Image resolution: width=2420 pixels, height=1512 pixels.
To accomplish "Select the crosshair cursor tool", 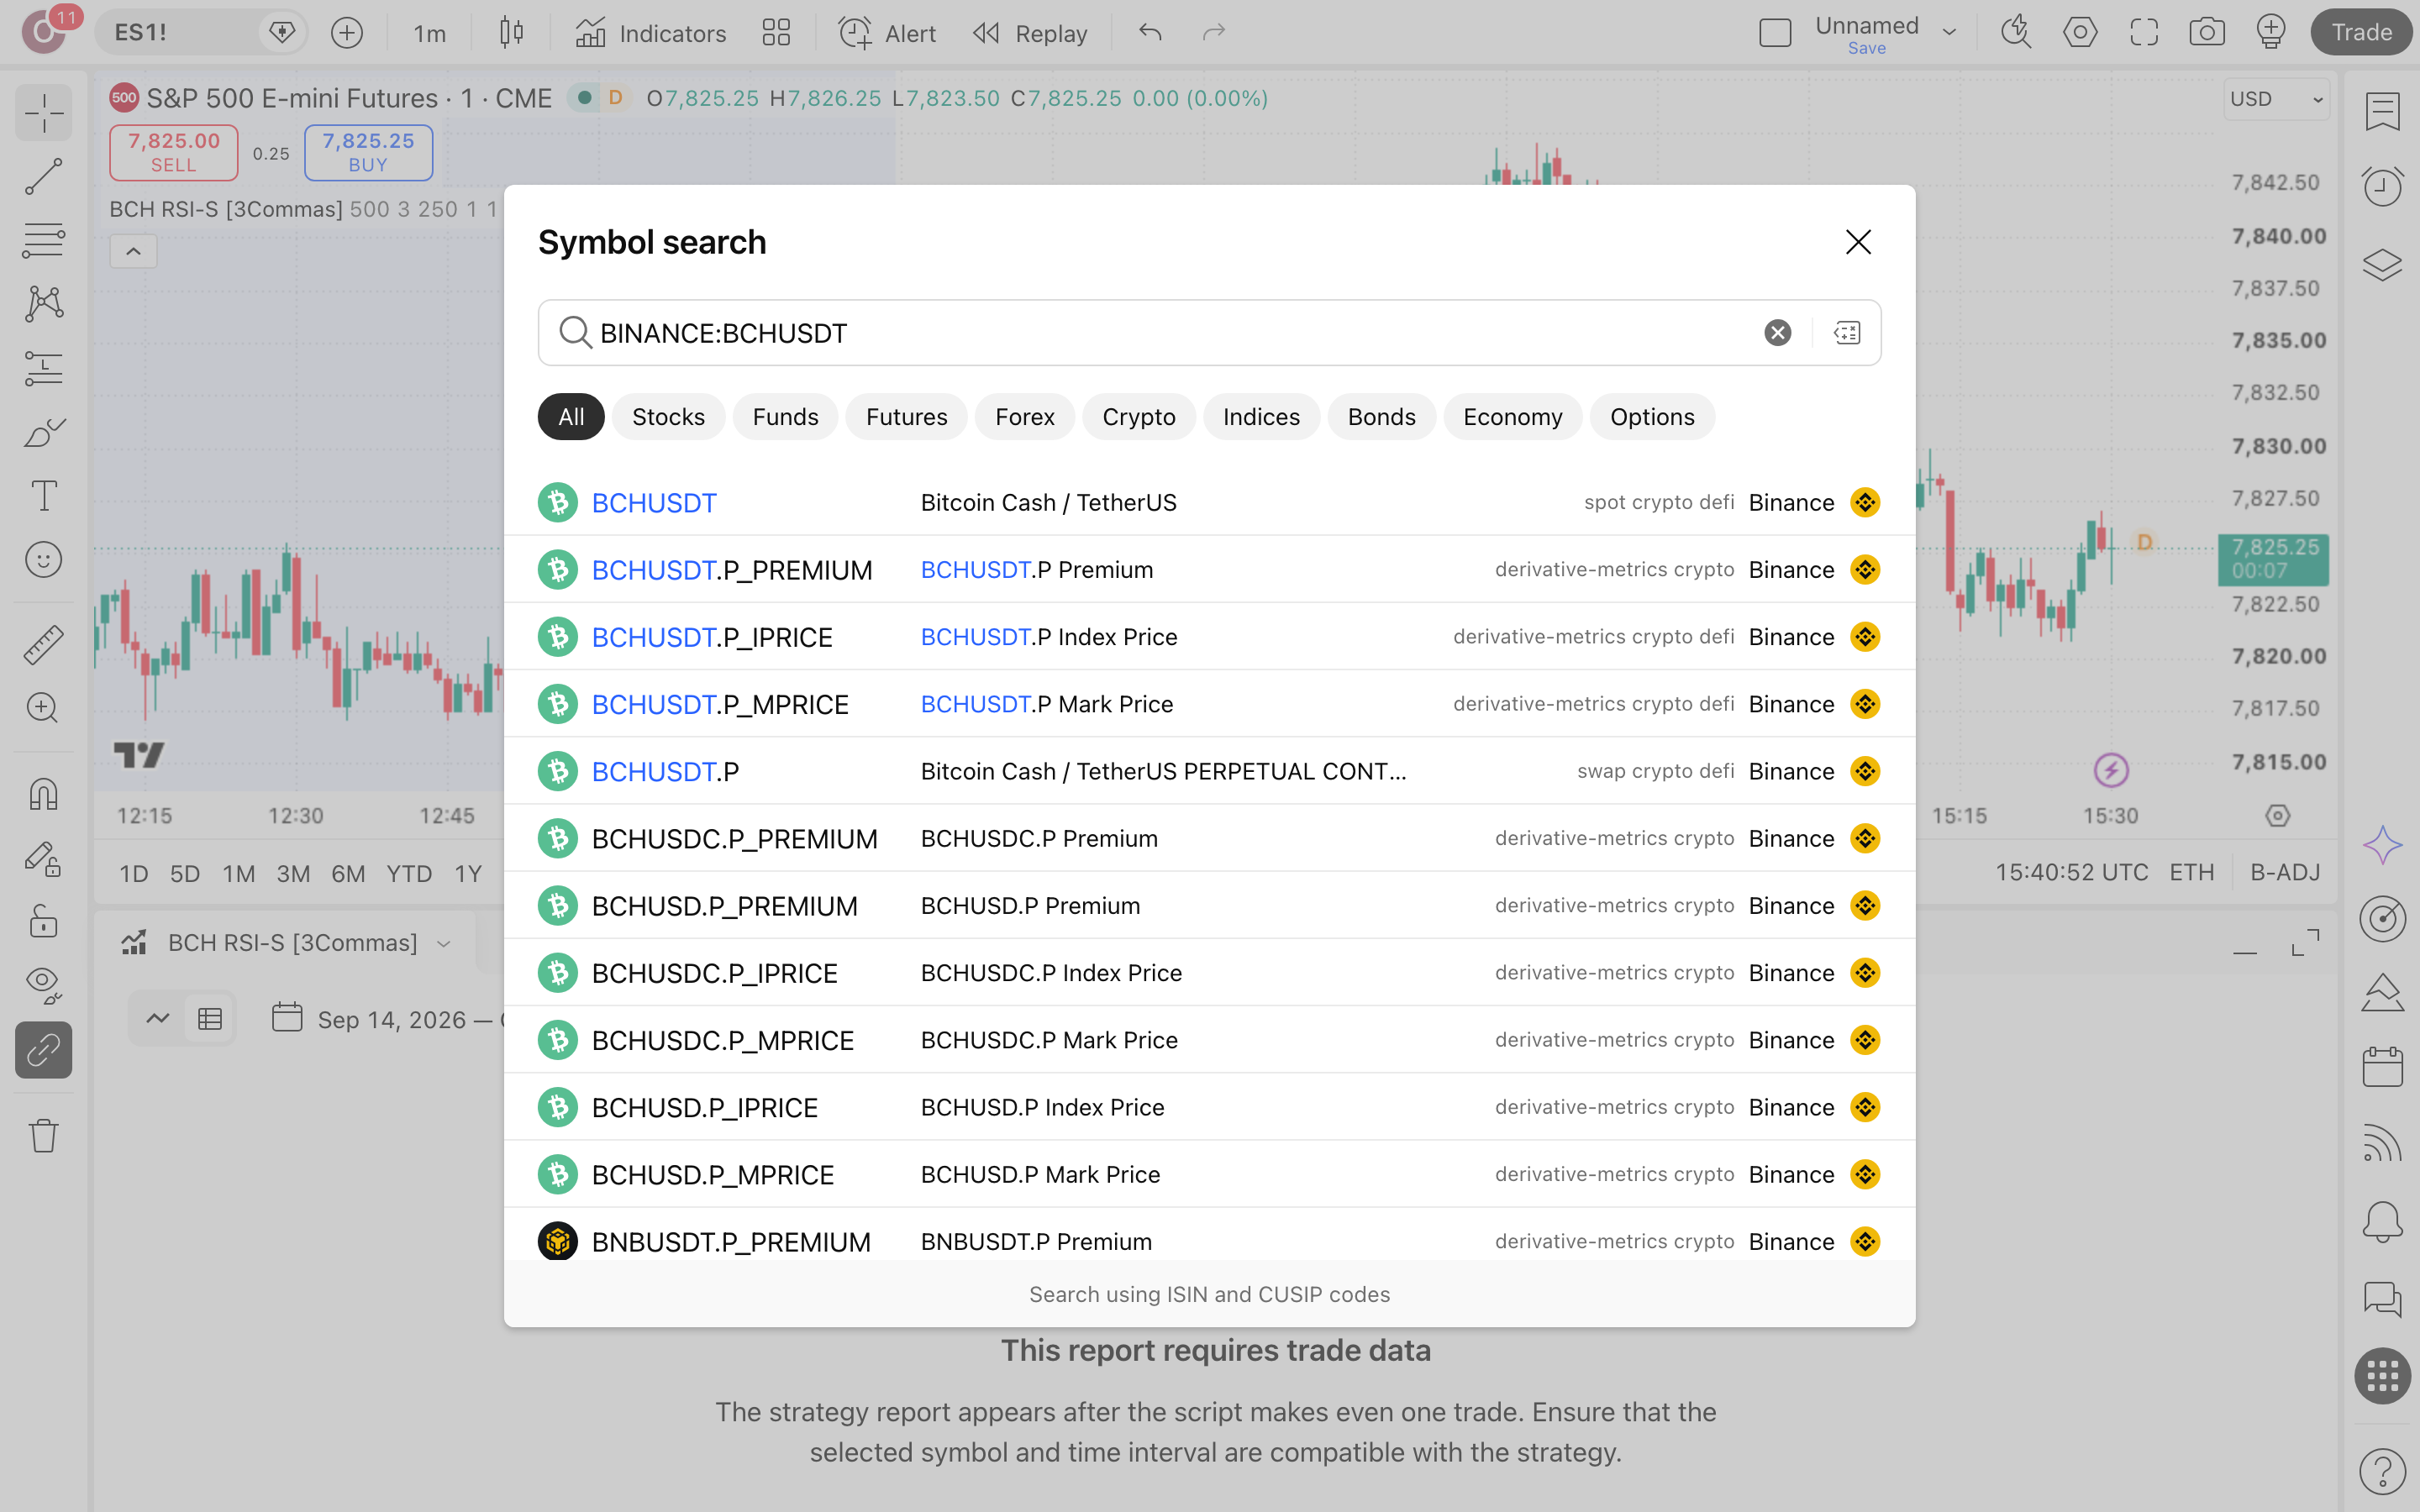I will point(44,112).
